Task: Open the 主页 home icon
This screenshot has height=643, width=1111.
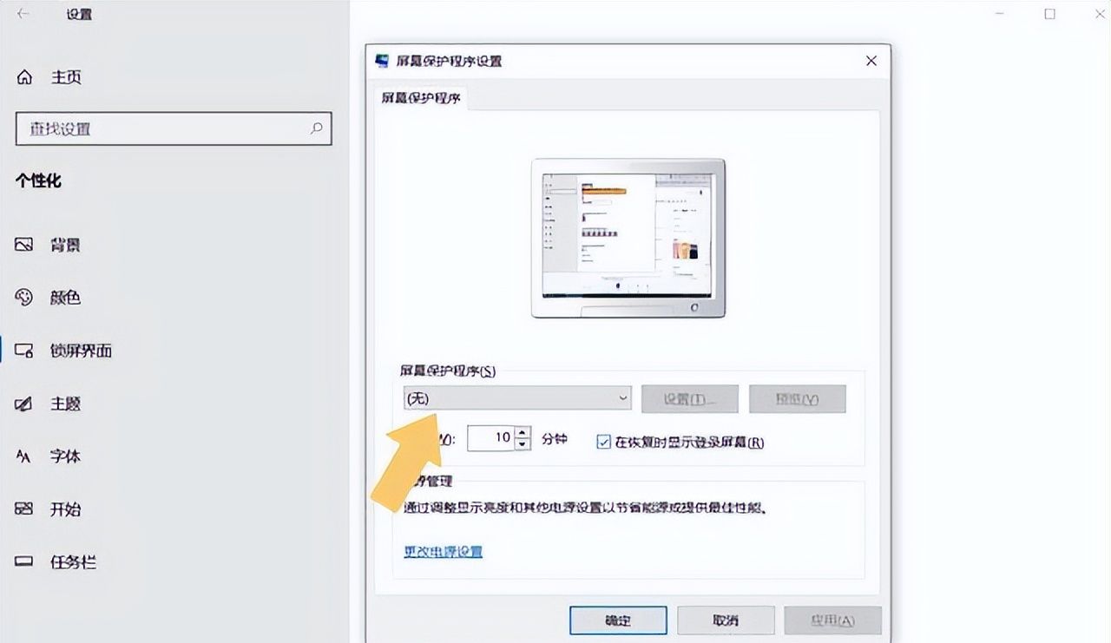Action: coord(24,77)
